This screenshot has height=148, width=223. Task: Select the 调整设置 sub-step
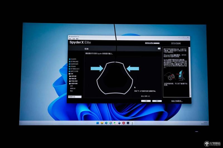[73, 79]
